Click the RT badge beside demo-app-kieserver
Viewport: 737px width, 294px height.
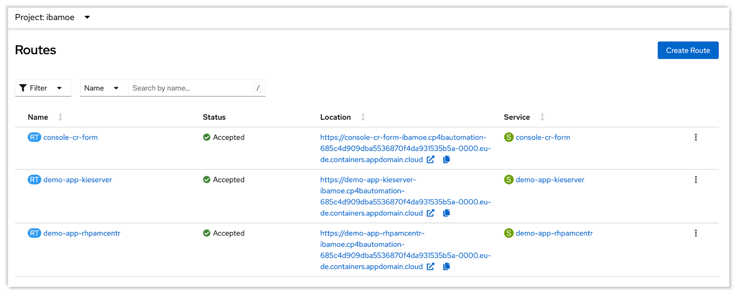(x=34, y=180)
